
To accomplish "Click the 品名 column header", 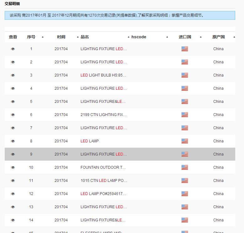I will coord(85,37).
